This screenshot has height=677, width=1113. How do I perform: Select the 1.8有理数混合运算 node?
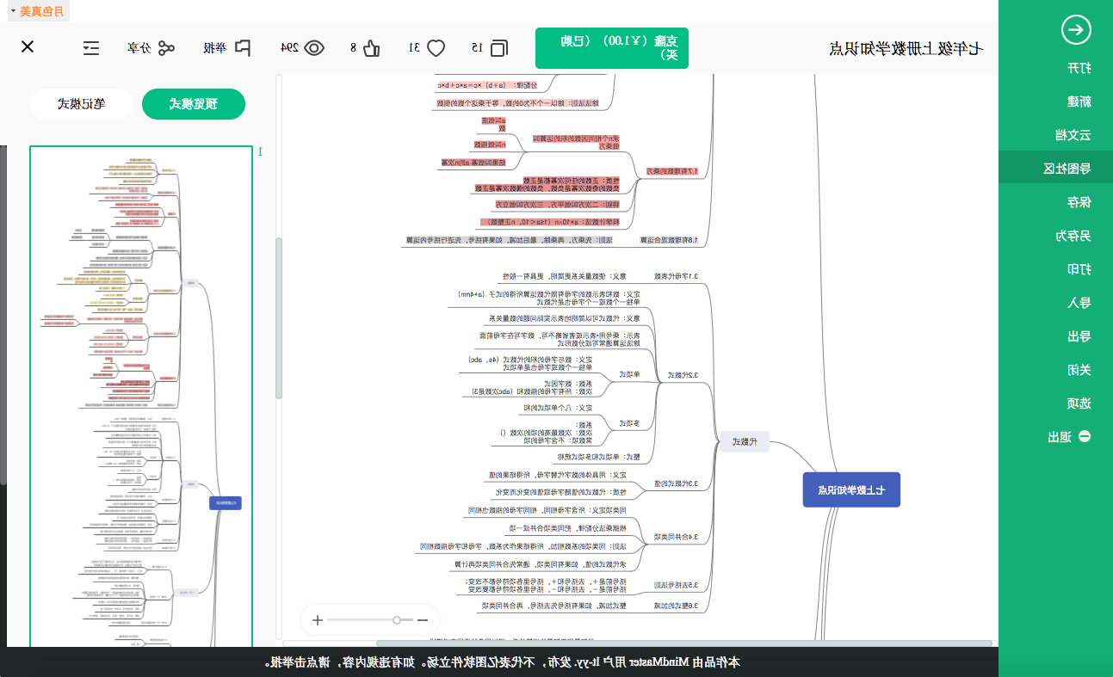pyautogui.click(x=669, y=241)
